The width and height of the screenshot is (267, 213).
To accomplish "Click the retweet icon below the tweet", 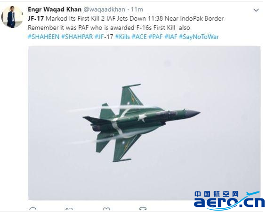I will click(69, 209).
